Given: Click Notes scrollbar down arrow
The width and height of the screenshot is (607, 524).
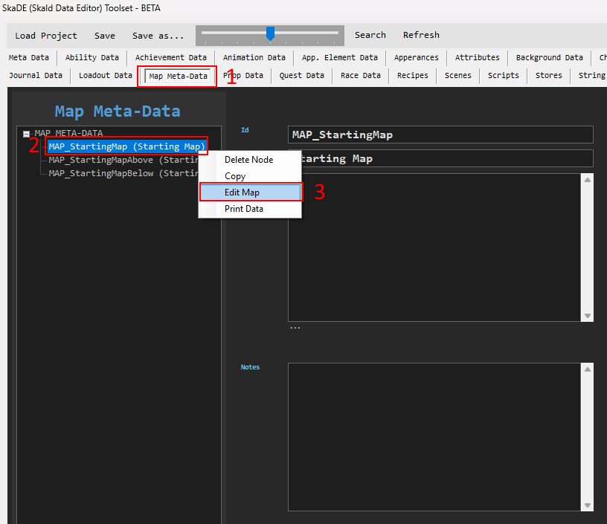Looking at the screenshot, I should tap(587, 505).
